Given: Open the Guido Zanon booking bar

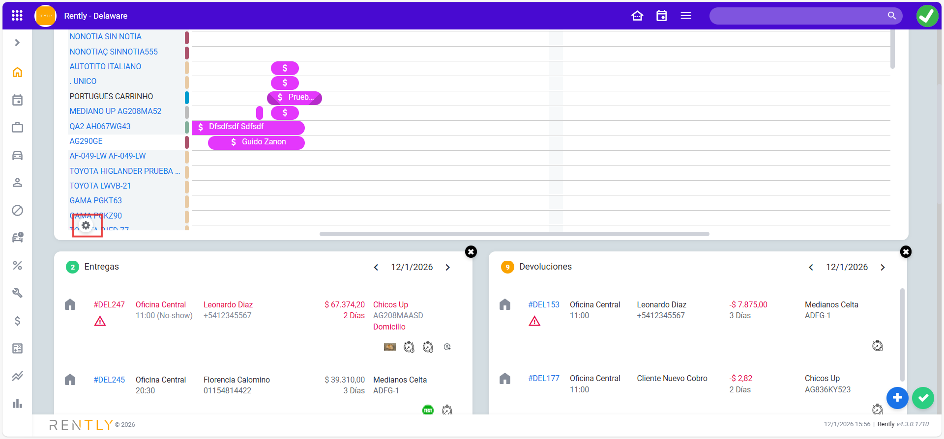Looking at the screenshot, I should pos(257,142).
